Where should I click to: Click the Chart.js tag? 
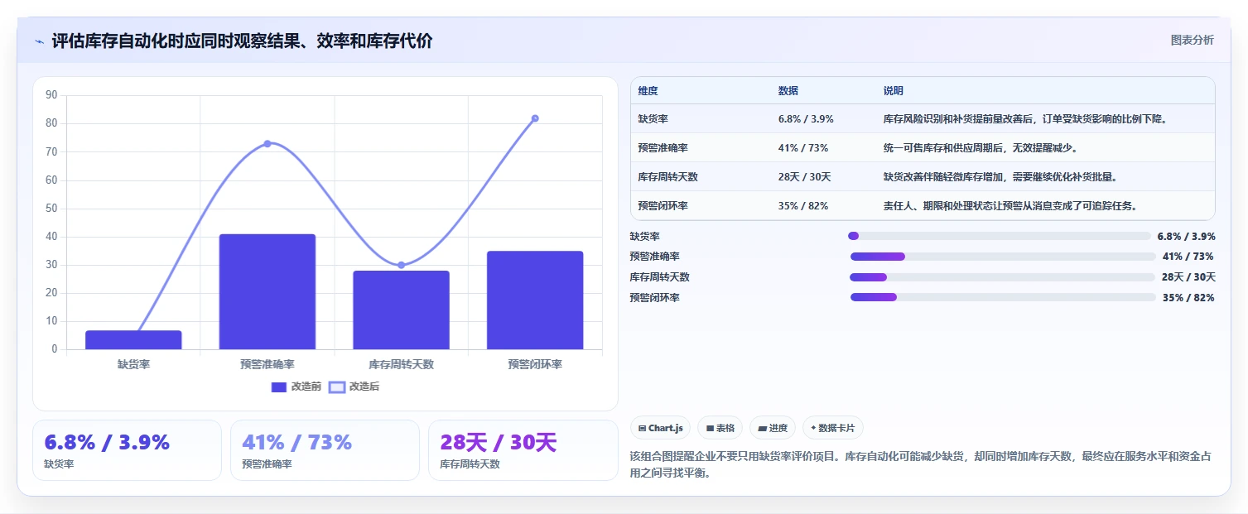pyautogui.click(x=660, y=428)
